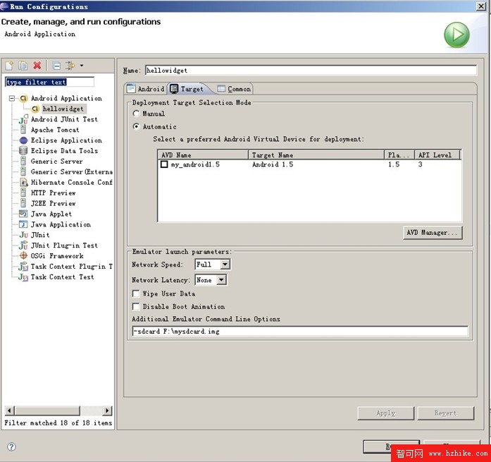
Task: Open the AVD Manager
Action: click(x=433, y=233)
